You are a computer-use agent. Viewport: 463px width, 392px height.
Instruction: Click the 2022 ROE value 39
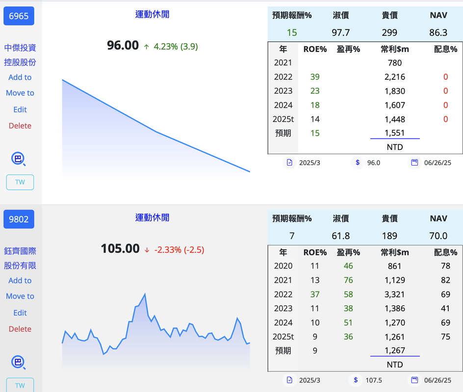pyautogui.click(x=315, y=77)
